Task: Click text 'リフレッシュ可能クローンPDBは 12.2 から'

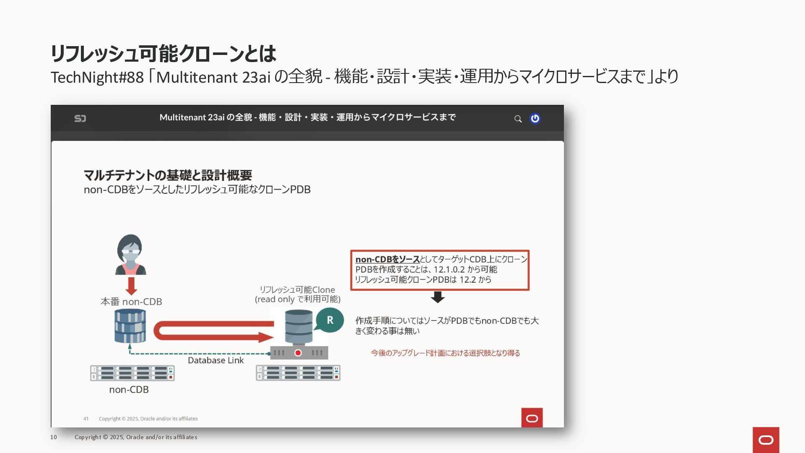Action: pos(423,279)
